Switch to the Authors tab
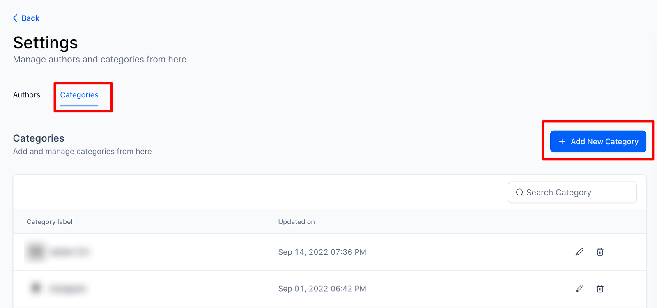 pyautogui.click(x=27, y=95)
